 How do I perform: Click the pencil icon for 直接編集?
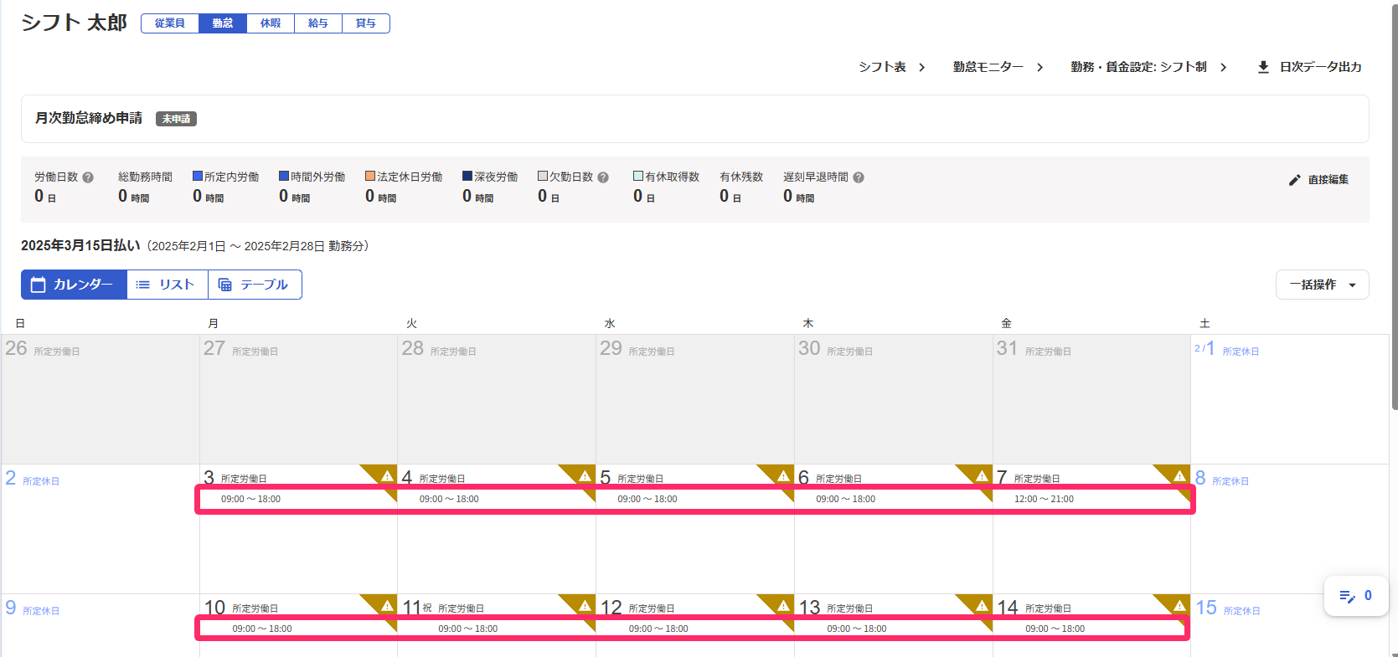1295,180
